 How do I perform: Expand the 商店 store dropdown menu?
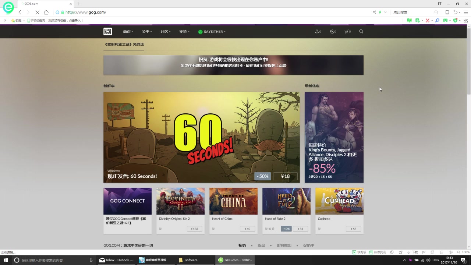click(128, 32)
